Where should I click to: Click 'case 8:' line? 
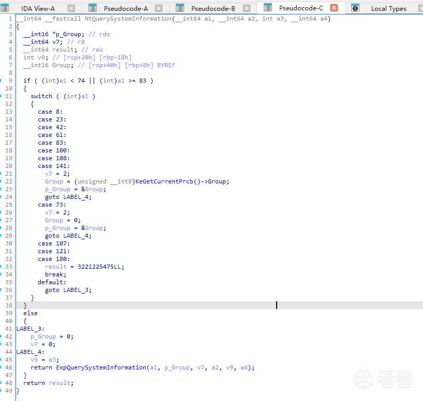(50, 112)
